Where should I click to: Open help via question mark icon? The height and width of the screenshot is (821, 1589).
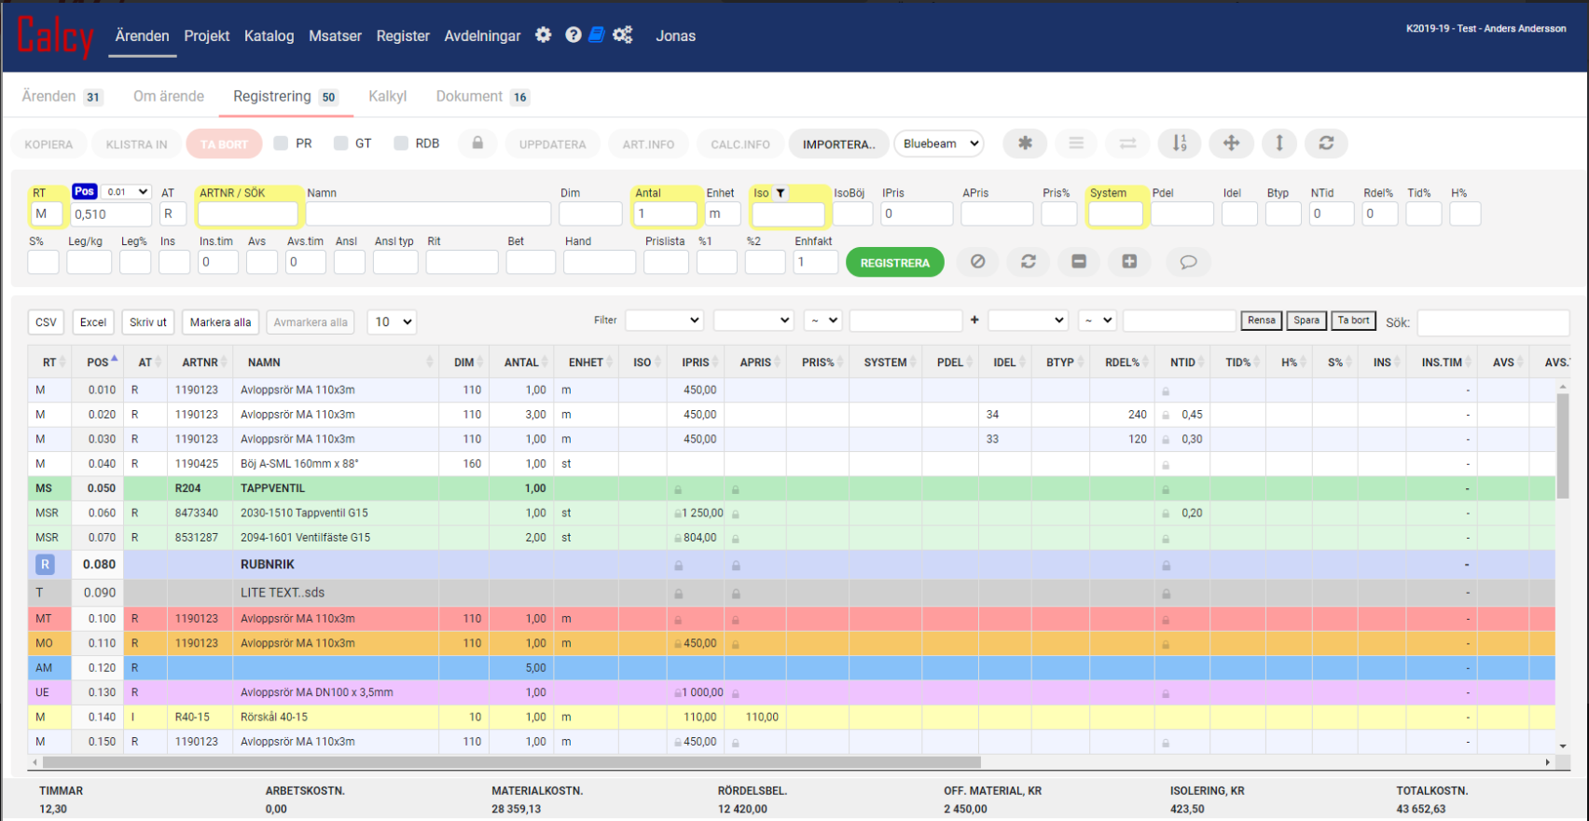(x=573, y=35)
